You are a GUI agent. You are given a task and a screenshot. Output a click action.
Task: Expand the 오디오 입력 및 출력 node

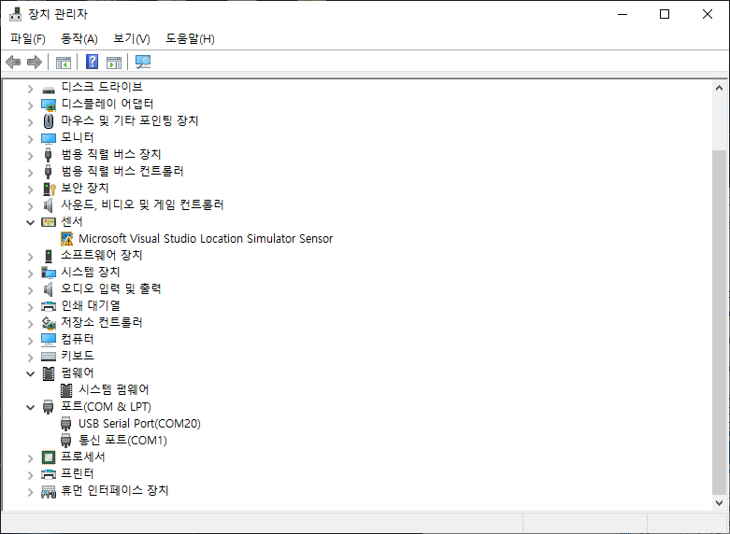click(31, 289)
